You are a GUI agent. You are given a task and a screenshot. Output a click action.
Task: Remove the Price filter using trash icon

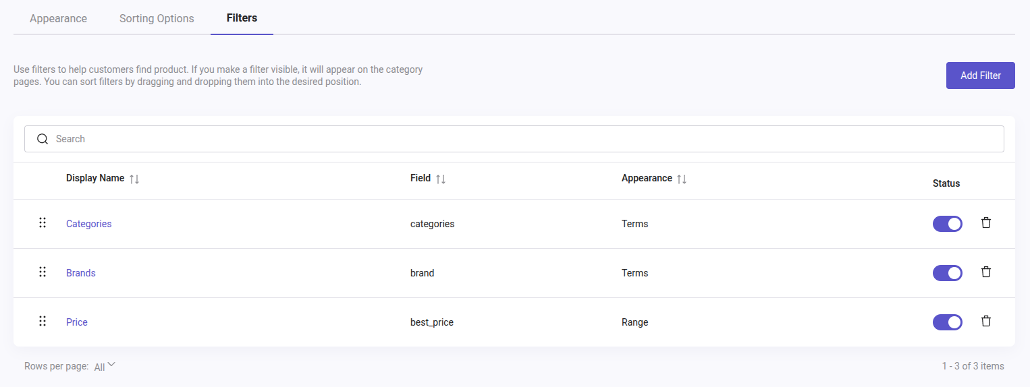986,322
